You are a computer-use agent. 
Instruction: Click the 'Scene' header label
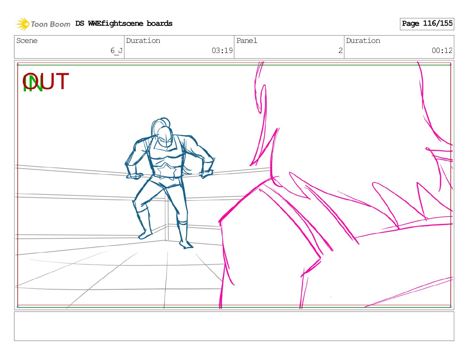(x=27, y=41)
